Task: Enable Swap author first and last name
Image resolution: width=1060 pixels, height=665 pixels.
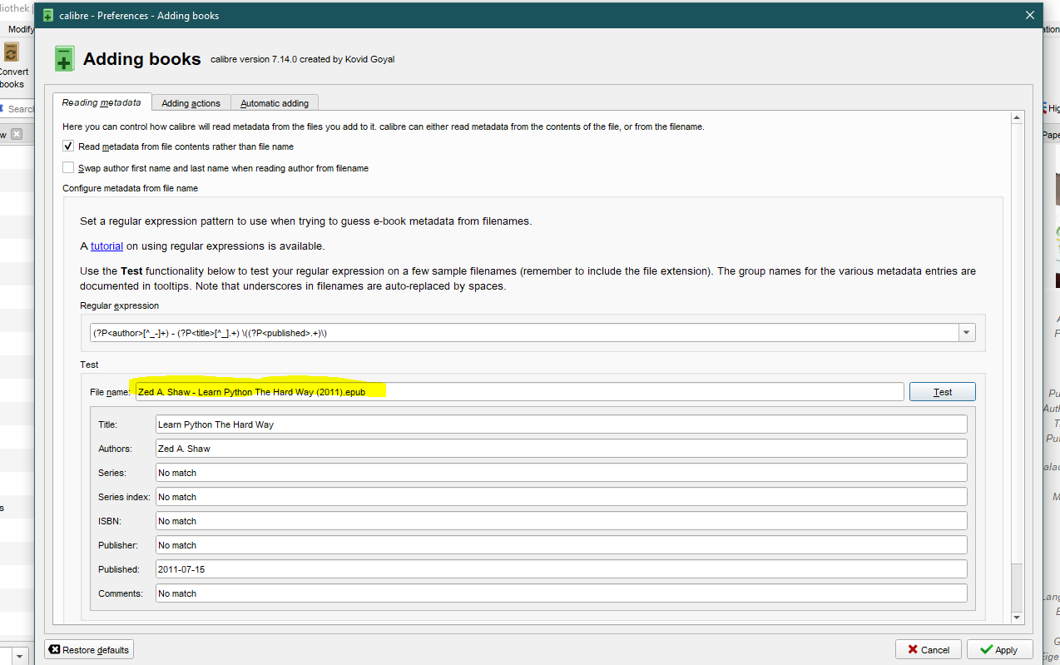Action: [68, 168]
